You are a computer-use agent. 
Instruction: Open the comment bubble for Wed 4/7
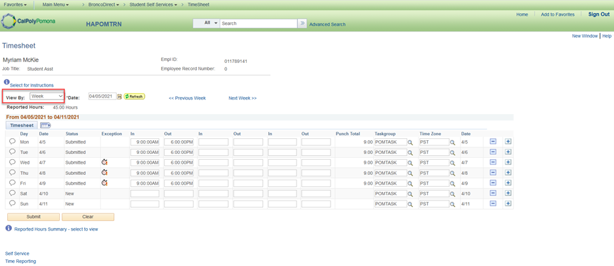click(12, 162)
